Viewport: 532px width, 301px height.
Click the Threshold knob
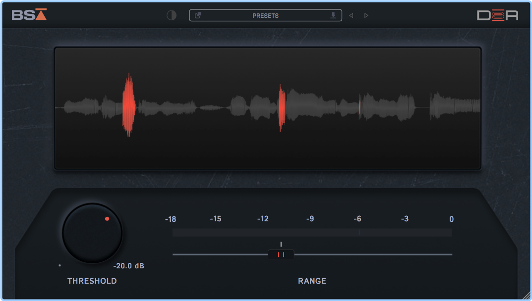(92, 233)
